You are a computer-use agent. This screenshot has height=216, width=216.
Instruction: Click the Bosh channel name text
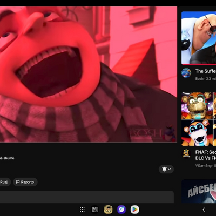199,79
